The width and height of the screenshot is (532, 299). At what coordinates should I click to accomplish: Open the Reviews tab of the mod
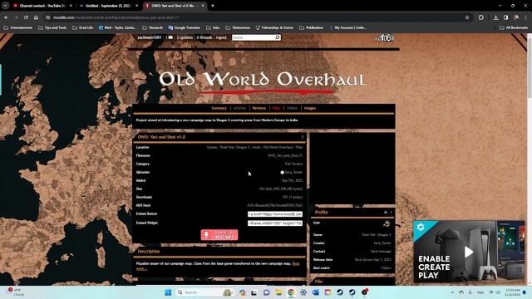coord(259,108)
